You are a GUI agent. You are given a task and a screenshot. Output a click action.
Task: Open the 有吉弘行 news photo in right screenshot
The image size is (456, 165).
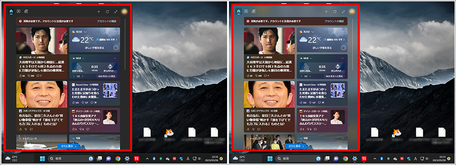(x=269, y=94)
